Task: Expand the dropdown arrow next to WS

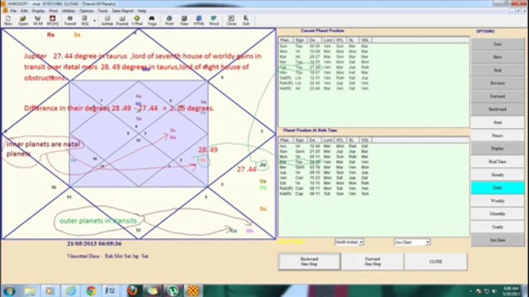Action: click(94, 21)
